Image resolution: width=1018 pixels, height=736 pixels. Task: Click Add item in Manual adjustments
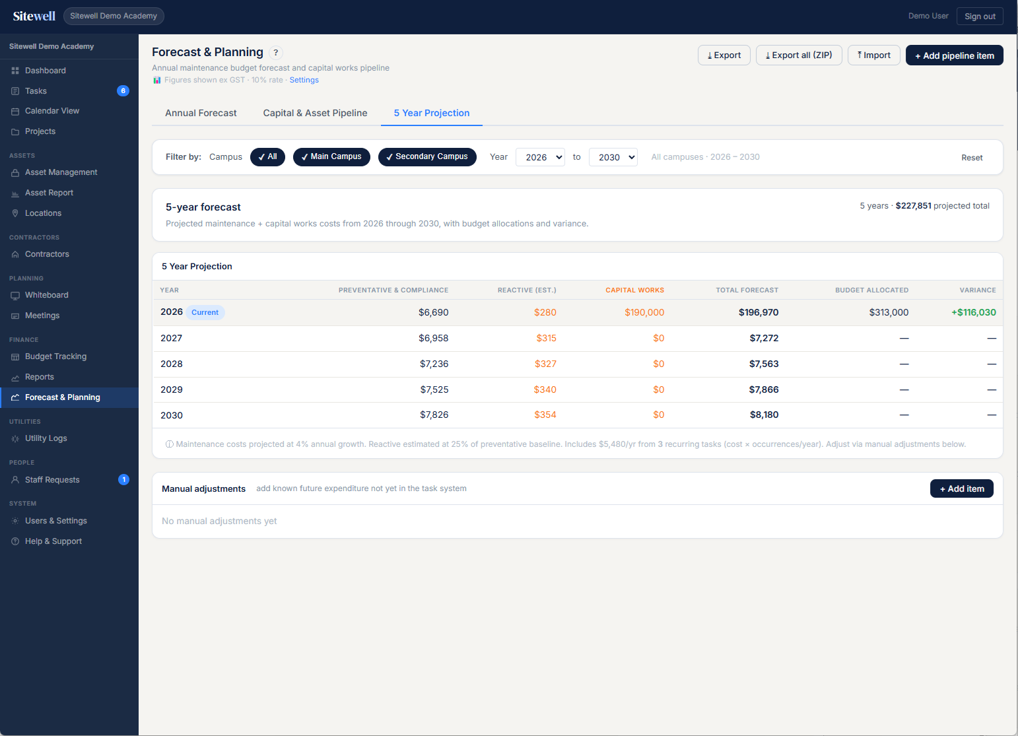(x=962, y=488)
